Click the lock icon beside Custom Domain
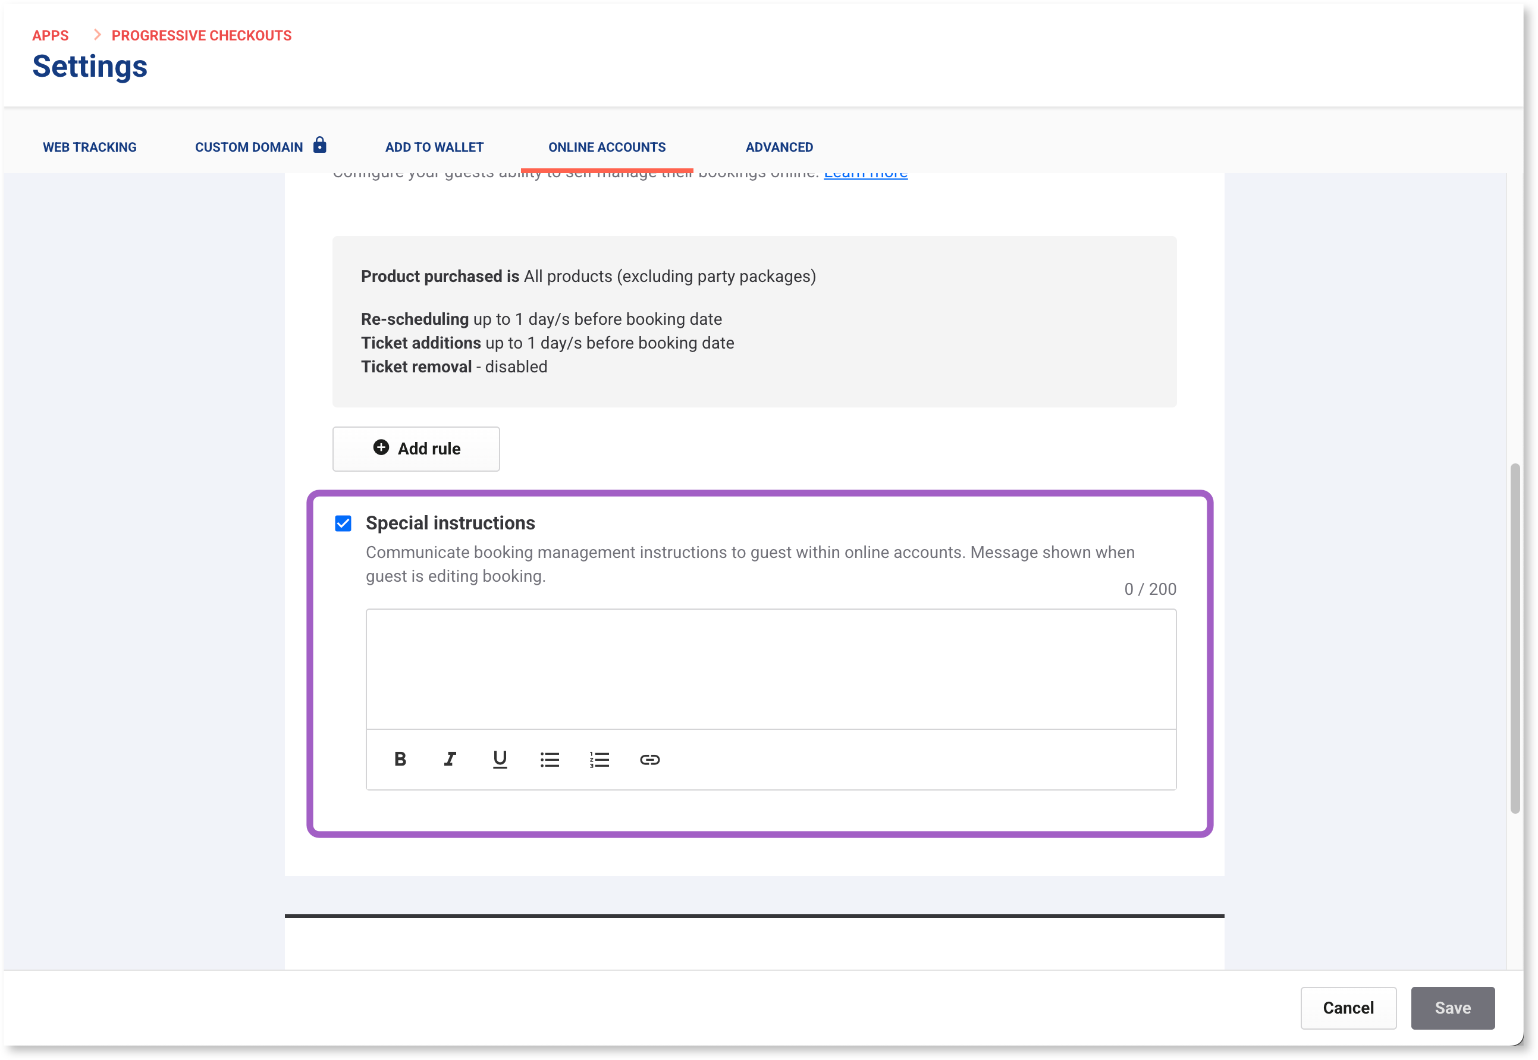 point(319,145)
